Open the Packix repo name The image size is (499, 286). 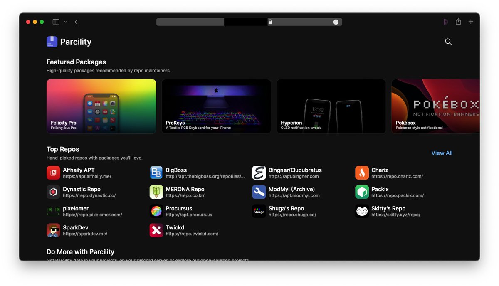pos(380,189)
